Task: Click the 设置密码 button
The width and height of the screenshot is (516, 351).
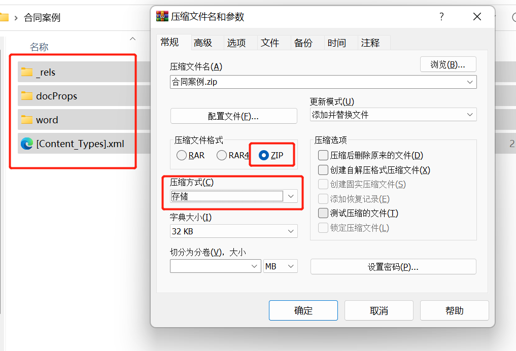Action: tap(393, 267)
